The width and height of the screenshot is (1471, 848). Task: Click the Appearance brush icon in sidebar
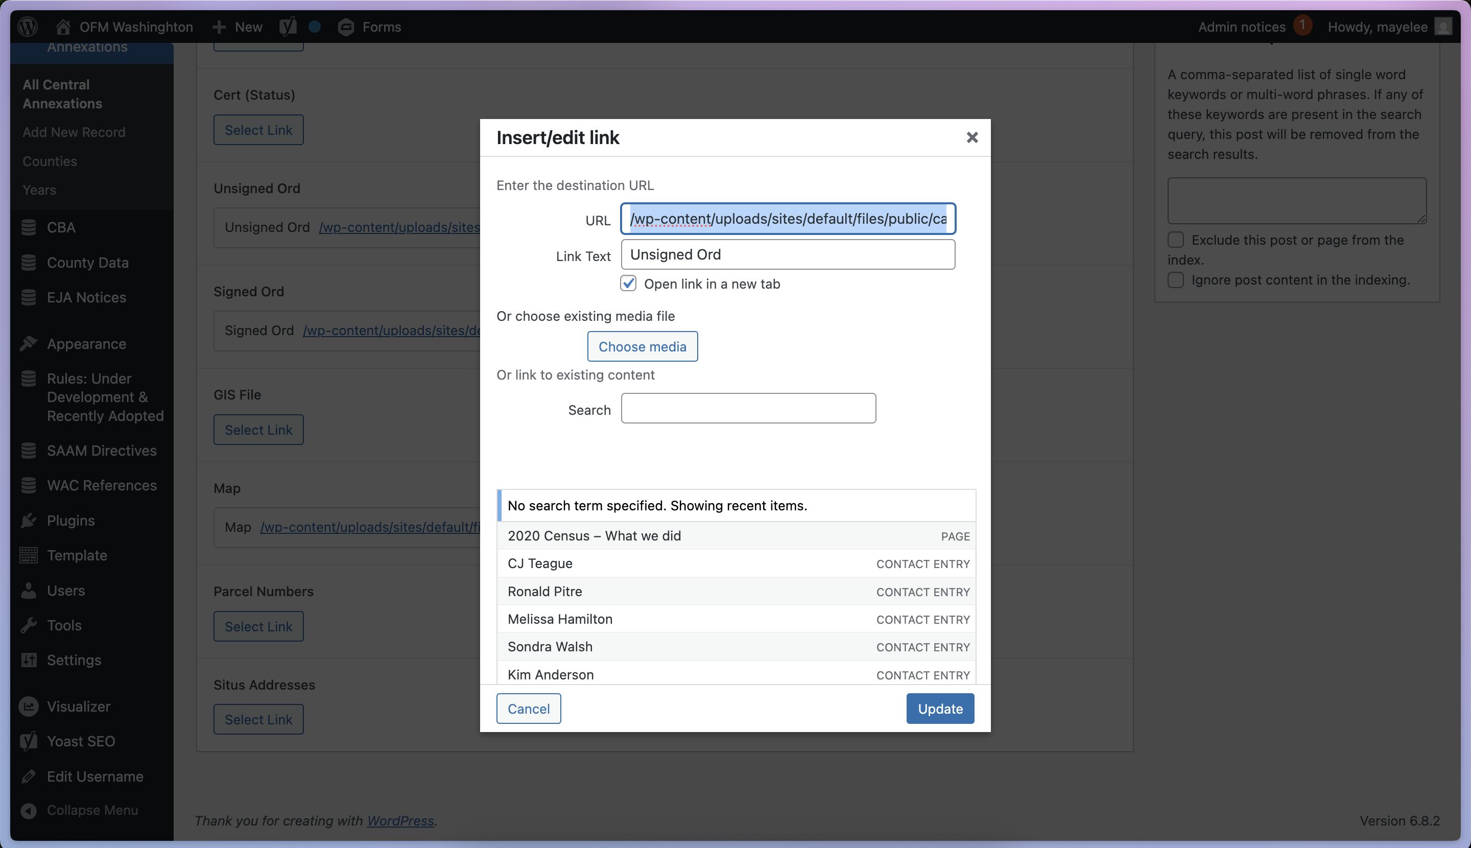click(x=29, y=344)
